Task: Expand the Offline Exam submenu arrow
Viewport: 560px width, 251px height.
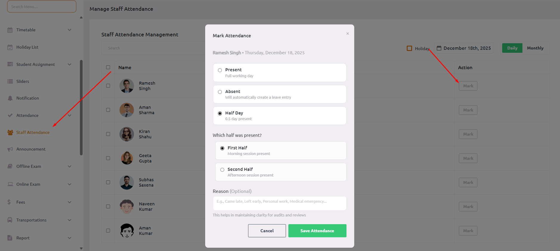Action: [x=69, y=166]
